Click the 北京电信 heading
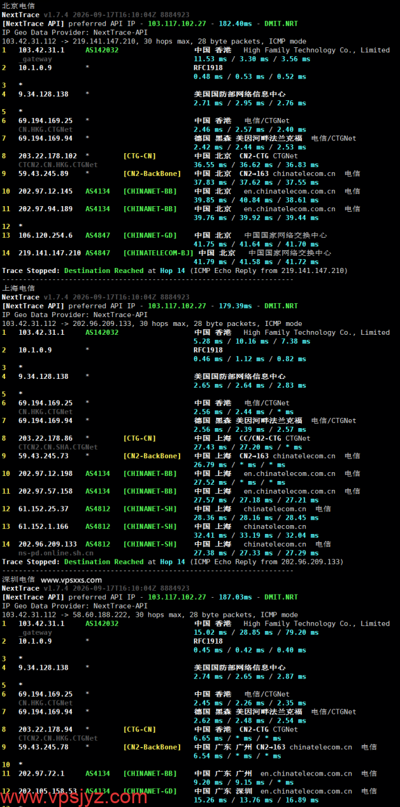This screenshot has height=807, width=400. [18, 6]
